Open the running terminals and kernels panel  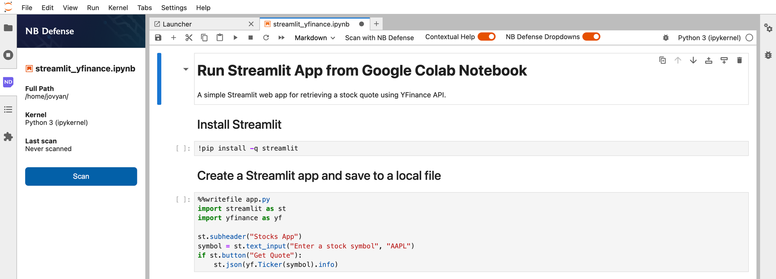point(8,55)
